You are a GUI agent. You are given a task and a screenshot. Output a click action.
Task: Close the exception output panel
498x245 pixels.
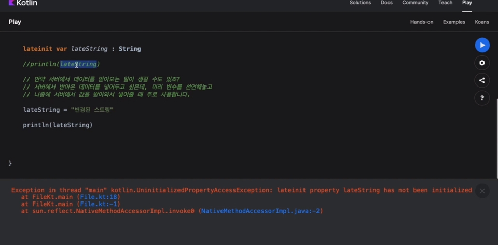click(482, 191)
